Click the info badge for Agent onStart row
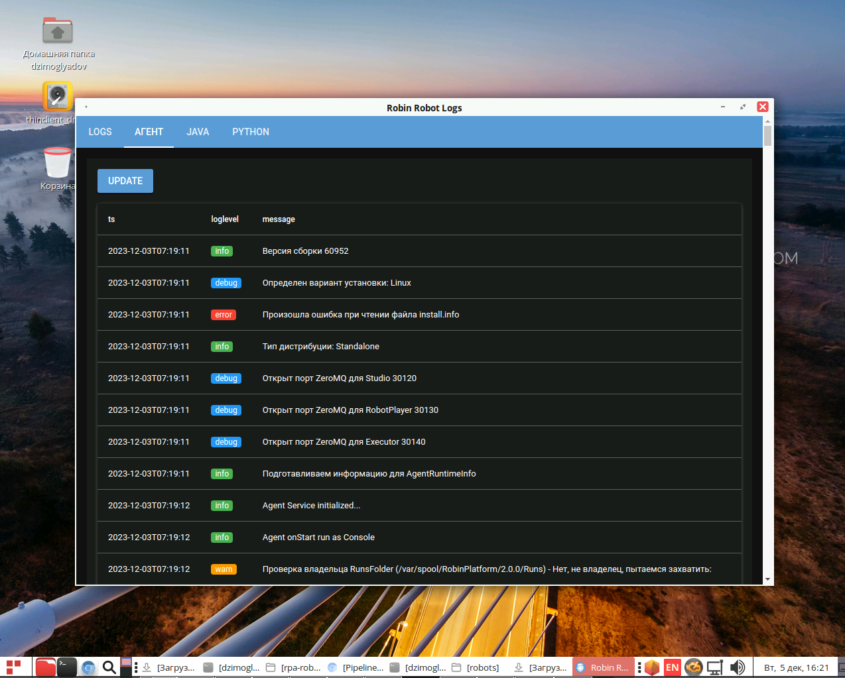 (222, 537)
